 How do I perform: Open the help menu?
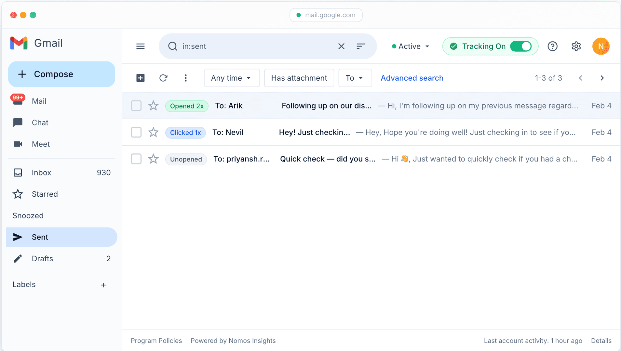pos(552,46)
